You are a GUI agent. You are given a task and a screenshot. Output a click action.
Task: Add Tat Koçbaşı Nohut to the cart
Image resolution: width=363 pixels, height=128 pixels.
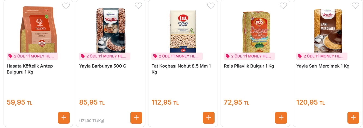(209, 118)
